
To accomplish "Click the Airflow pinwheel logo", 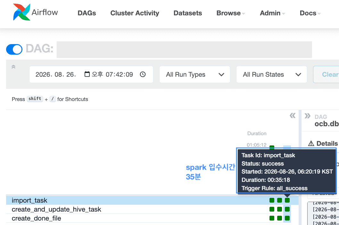I will click(x=21, y=12).
